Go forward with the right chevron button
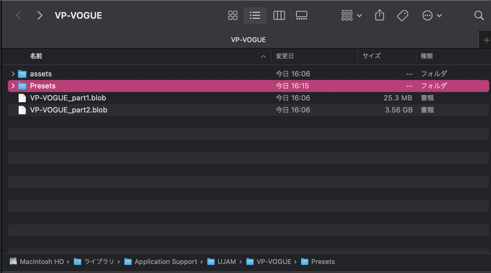The height and width of the screenshot is (273, 491). pyautogui.click(x=40, y=15)
